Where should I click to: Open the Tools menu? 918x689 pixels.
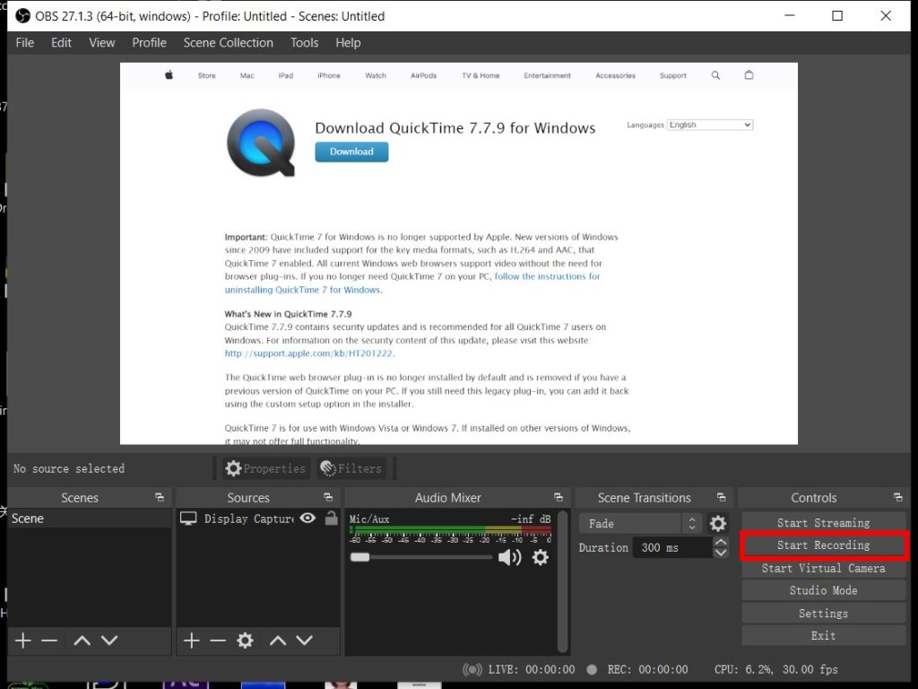click(305, 43)
